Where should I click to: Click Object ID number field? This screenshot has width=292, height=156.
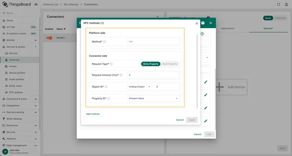[x=167, y=87]
